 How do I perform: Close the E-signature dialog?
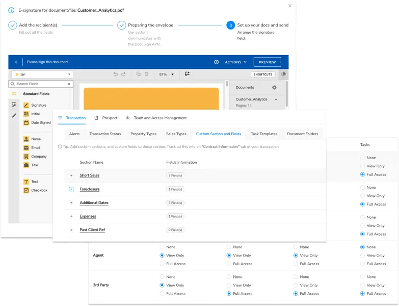tap(290, 6)
